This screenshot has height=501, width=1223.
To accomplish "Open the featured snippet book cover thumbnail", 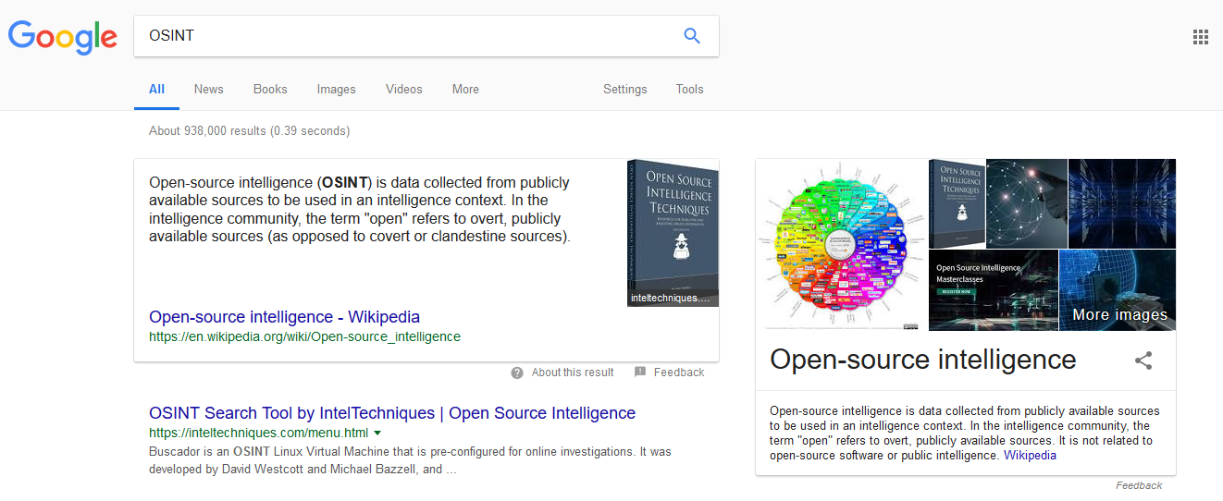I will (673, 233).
